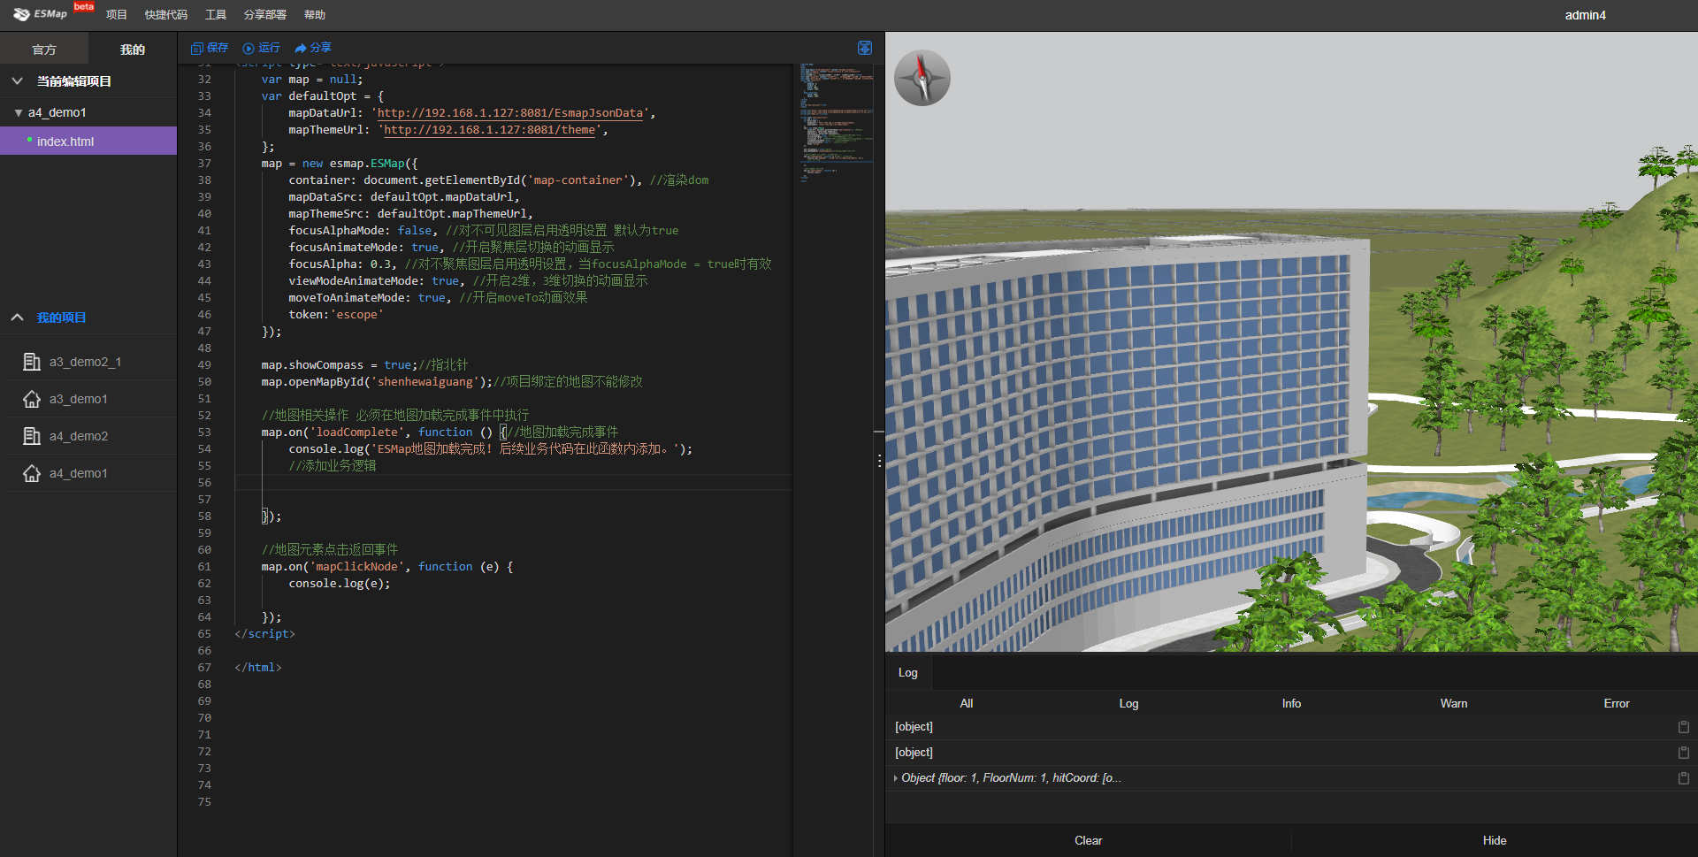Click the building icon beside a4_demo2

click(32, 436)
